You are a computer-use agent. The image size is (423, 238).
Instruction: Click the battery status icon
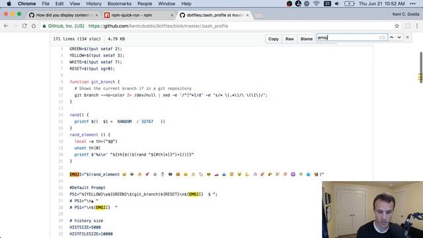[x=349, y=4]
